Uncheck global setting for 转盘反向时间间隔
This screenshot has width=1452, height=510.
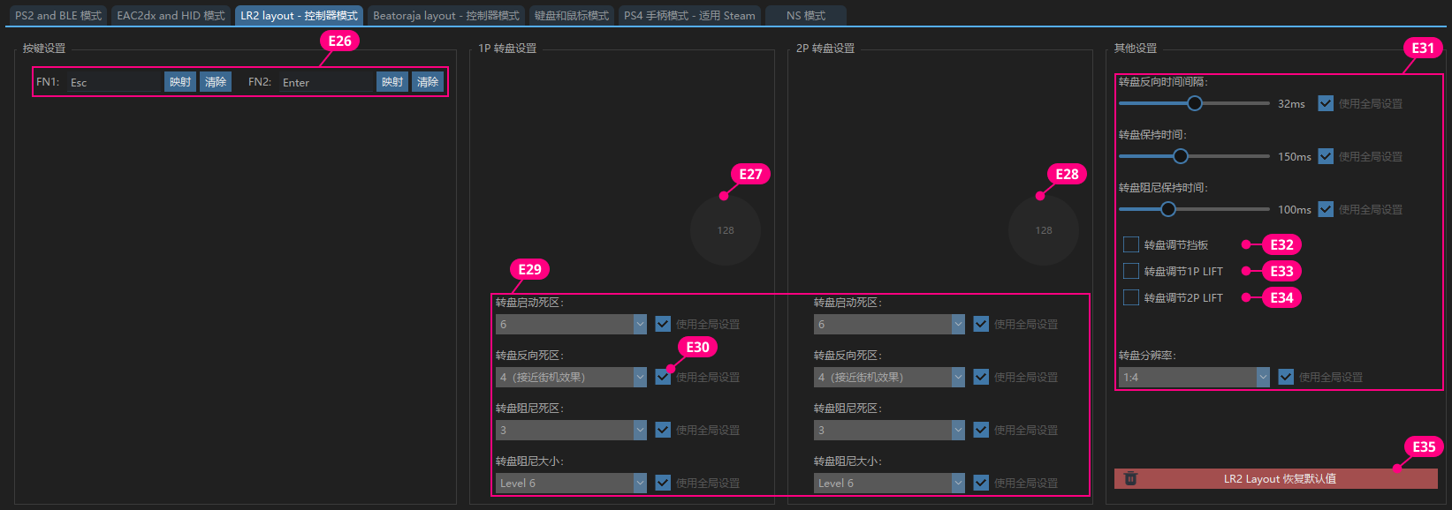click(x=1326, y=103)
